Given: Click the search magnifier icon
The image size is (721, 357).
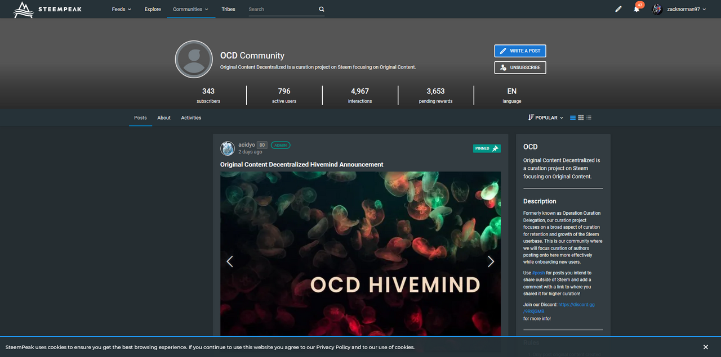Looking at the screenshot, I should pyautogui.click(x=322, y=10).
